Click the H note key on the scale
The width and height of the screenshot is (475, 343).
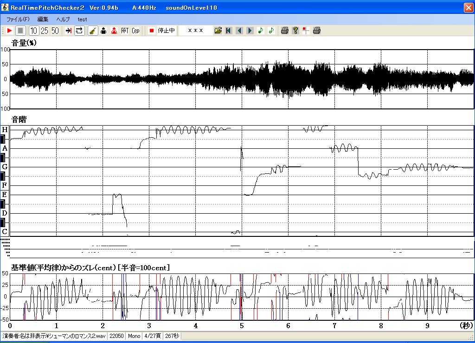[x=5, y=130]
